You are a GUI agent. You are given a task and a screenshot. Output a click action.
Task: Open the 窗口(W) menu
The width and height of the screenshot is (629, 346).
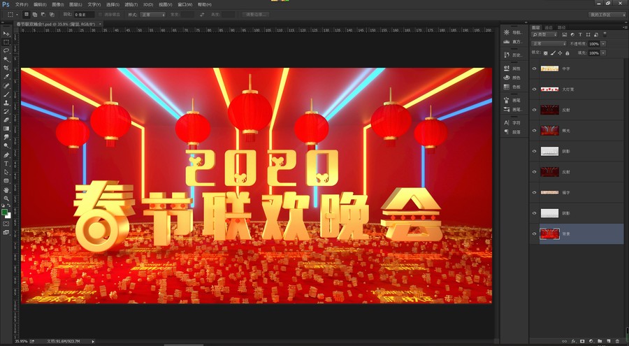click(185, 4)
